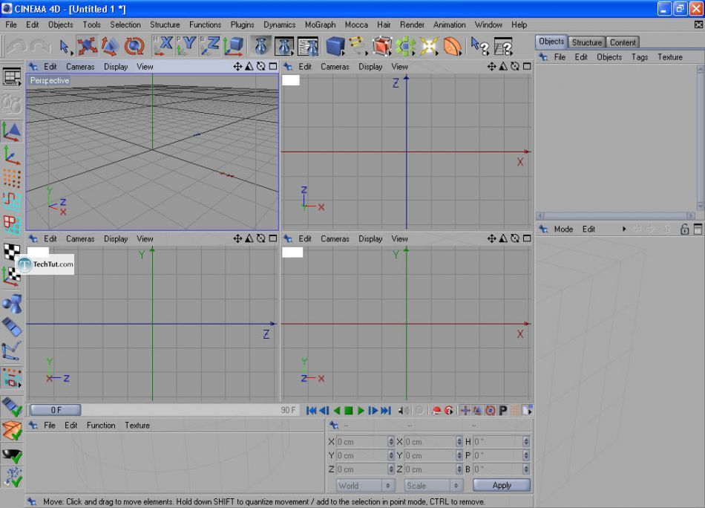This screenshot has height=508, width=705.
Task: Open the Plugins menu
Action: 243,25
